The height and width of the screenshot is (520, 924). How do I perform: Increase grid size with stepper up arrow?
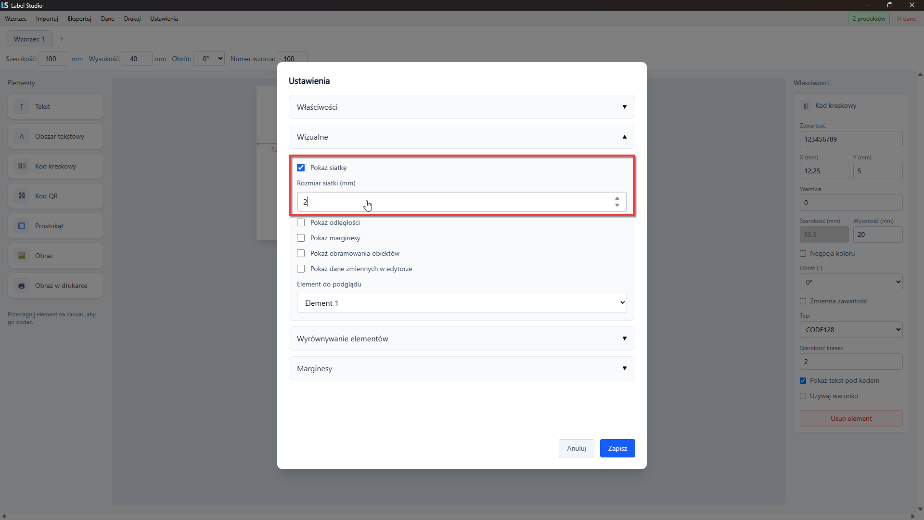[617, 198]
